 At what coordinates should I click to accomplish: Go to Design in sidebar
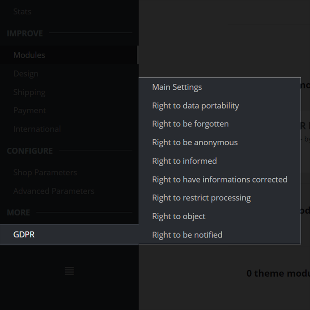26,74
